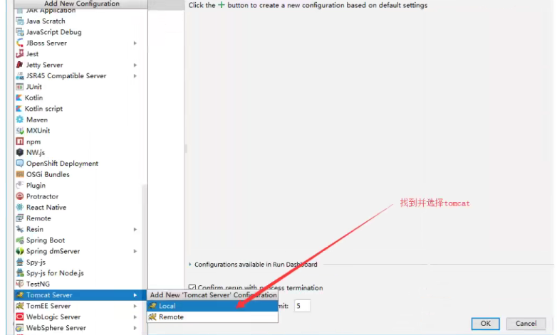Click the NW.js hexagon icon

tap(20, 153)
